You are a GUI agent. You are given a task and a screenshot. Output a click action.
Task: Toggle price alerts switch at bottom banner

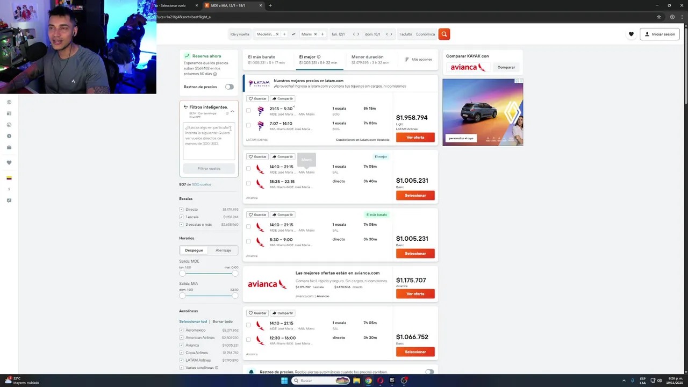[429, 371]
